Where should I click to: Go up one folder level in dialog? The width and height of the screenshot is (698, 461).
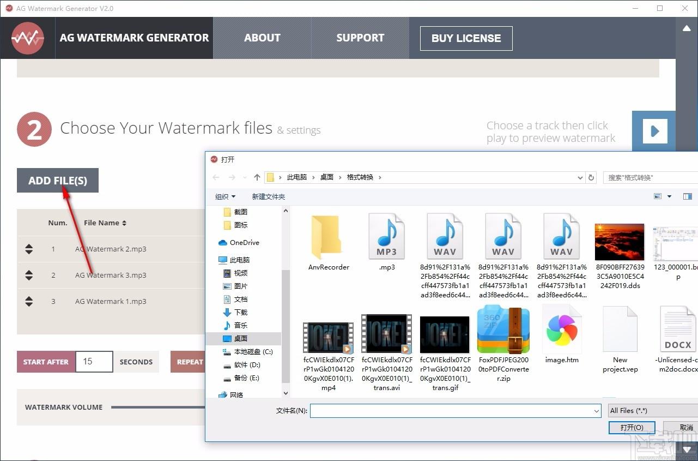pos(257,177)
